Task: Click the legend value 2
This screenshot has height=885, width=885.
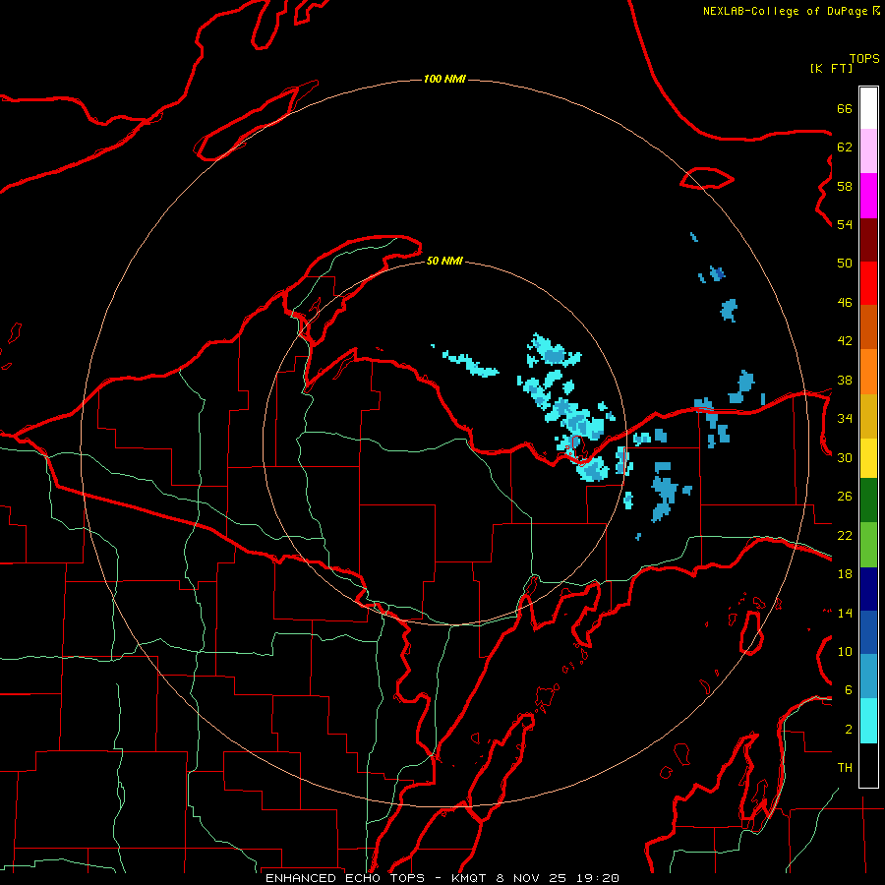Action: [849, 730]
